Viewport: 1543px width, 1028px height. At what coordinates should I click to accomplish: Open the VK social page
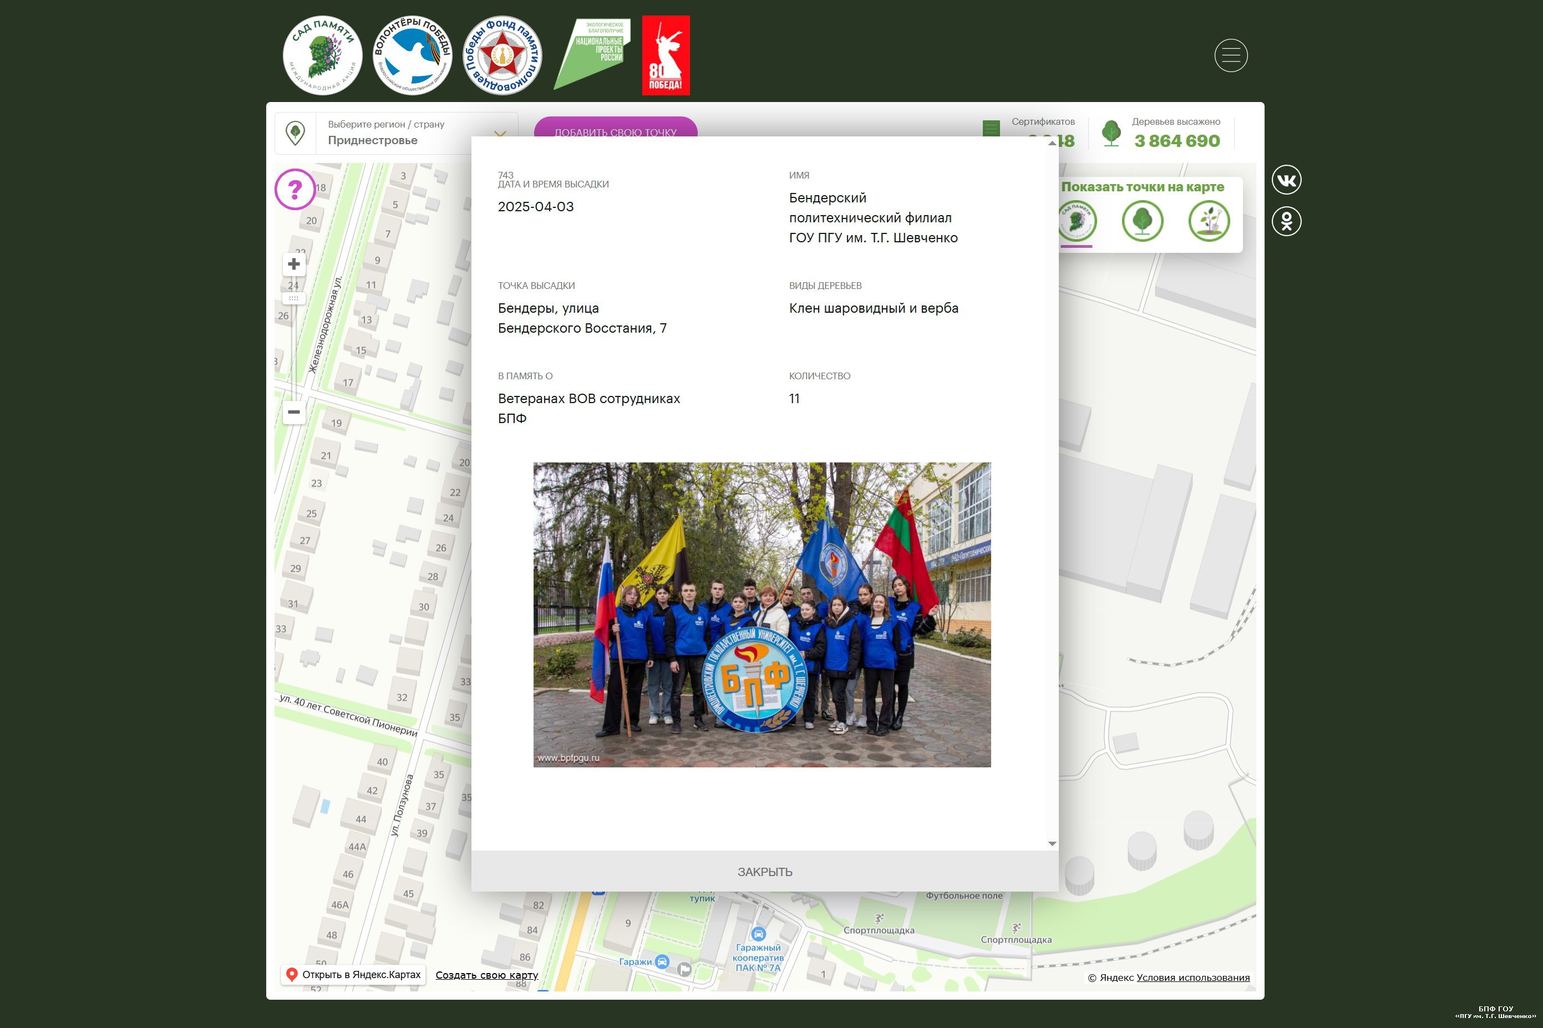tap(1286, 180)
